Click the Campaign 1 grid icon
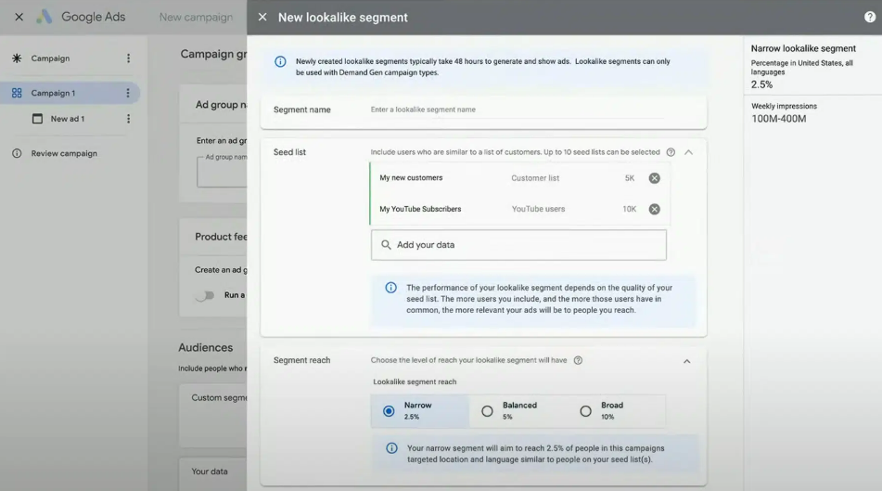The image size is (882, 491). coord(17,93)
